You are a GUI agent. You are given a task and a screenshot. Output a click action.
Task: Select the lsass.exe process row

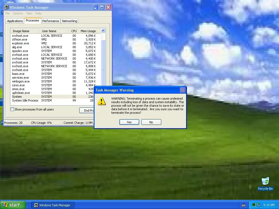tap(56, 74)
